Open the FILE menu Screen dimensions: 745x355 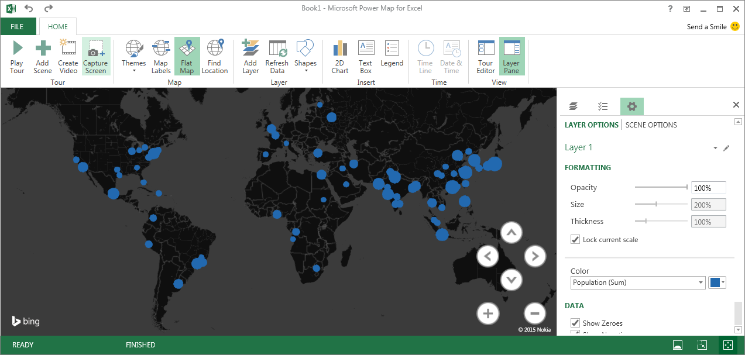point(17,26)
